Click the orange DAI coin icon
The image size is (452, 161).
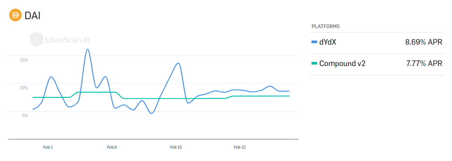pyautogui.click(x=15, y=15)
